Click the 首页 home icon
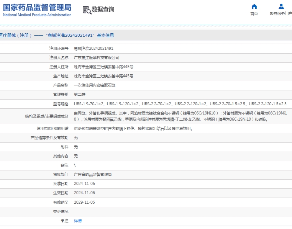 coord(254,7)
